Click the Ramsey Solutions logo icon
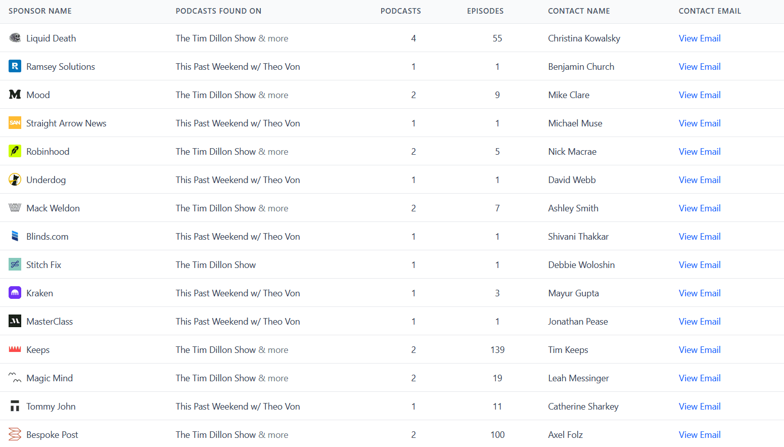This screenshot has height=447, width=784. click(x=15, y=66)
